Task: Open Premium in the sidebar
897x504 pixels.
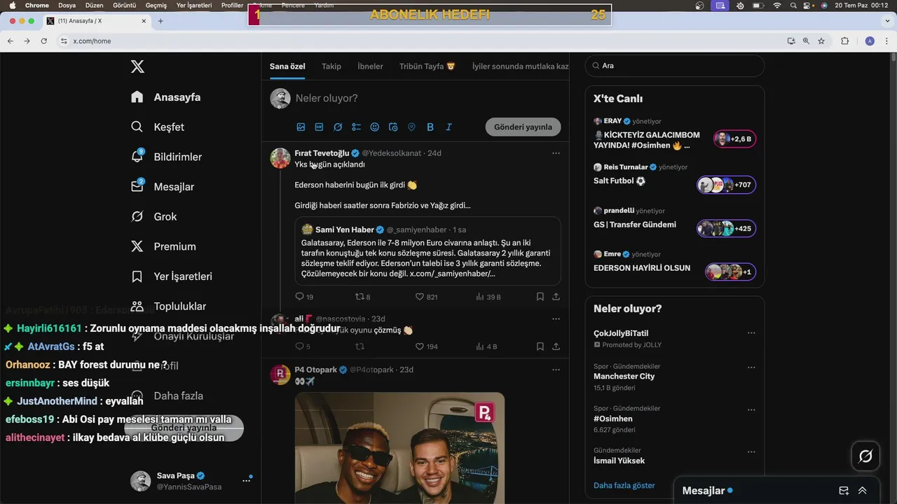Action: coord(163,246)
